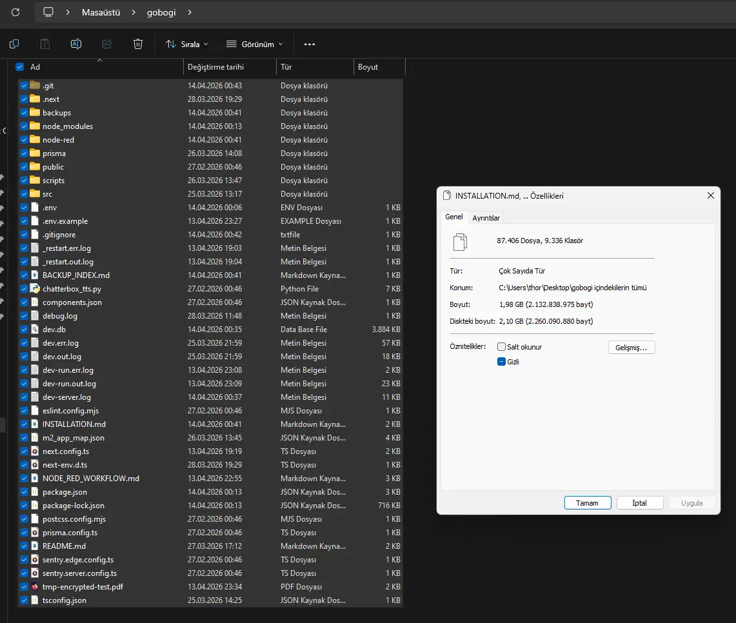Sort by Değiştirme tarihi column header
The height and width of the screenshot is (623, 736).
(215, 67)
